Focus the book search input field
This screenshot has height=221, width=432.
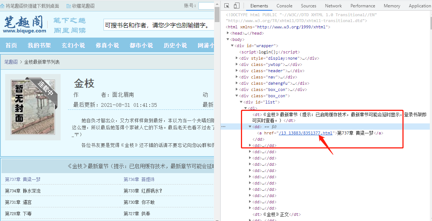click(159, 25)
